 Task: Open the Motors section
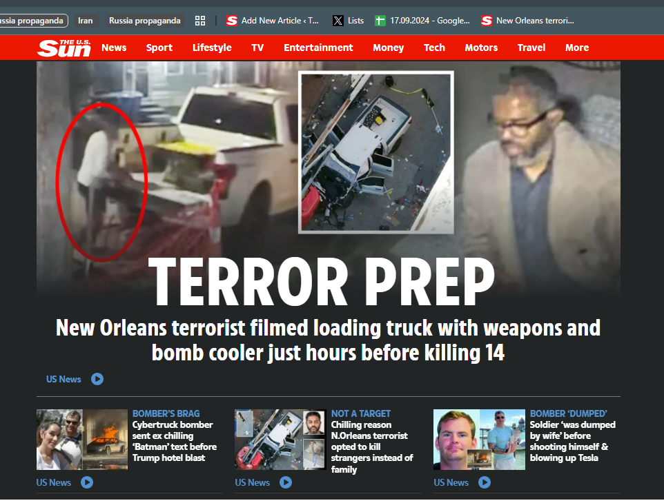[481, 48]
